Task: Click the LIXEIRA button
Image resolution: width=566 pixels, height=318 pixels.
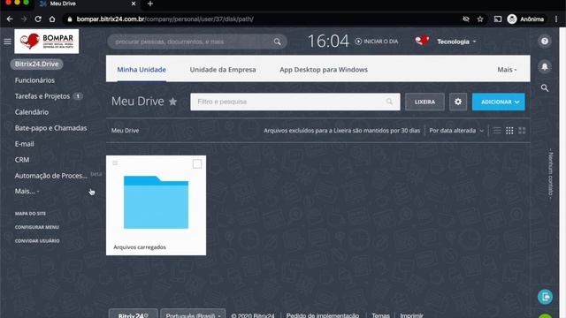Action: [x=424, y=102]
